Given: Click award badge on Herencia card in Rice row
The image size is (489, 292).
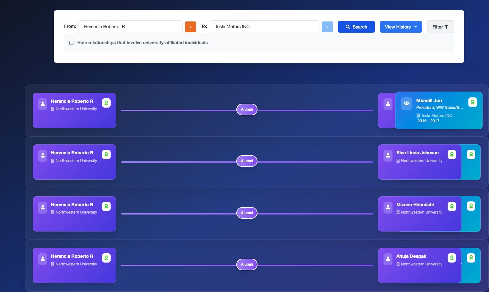Looking at the screenshot, I should [106, 155].
